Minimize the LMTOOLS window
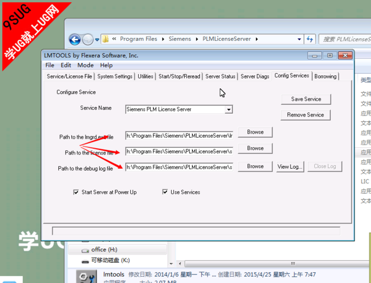This screenshot has height=283, width=371. (x=314, y=56)
